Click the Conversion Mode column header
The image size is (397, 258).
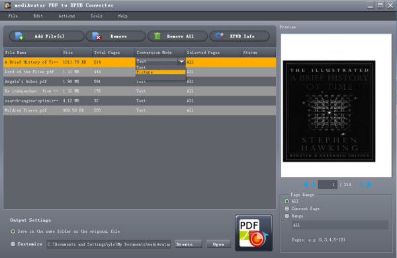tap(160, 53)
